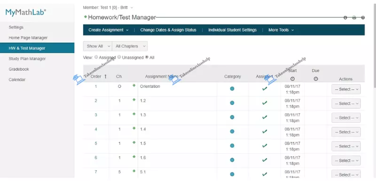Click the MyMathLab logo
The image size is (376, 181).
pos(26,13)
